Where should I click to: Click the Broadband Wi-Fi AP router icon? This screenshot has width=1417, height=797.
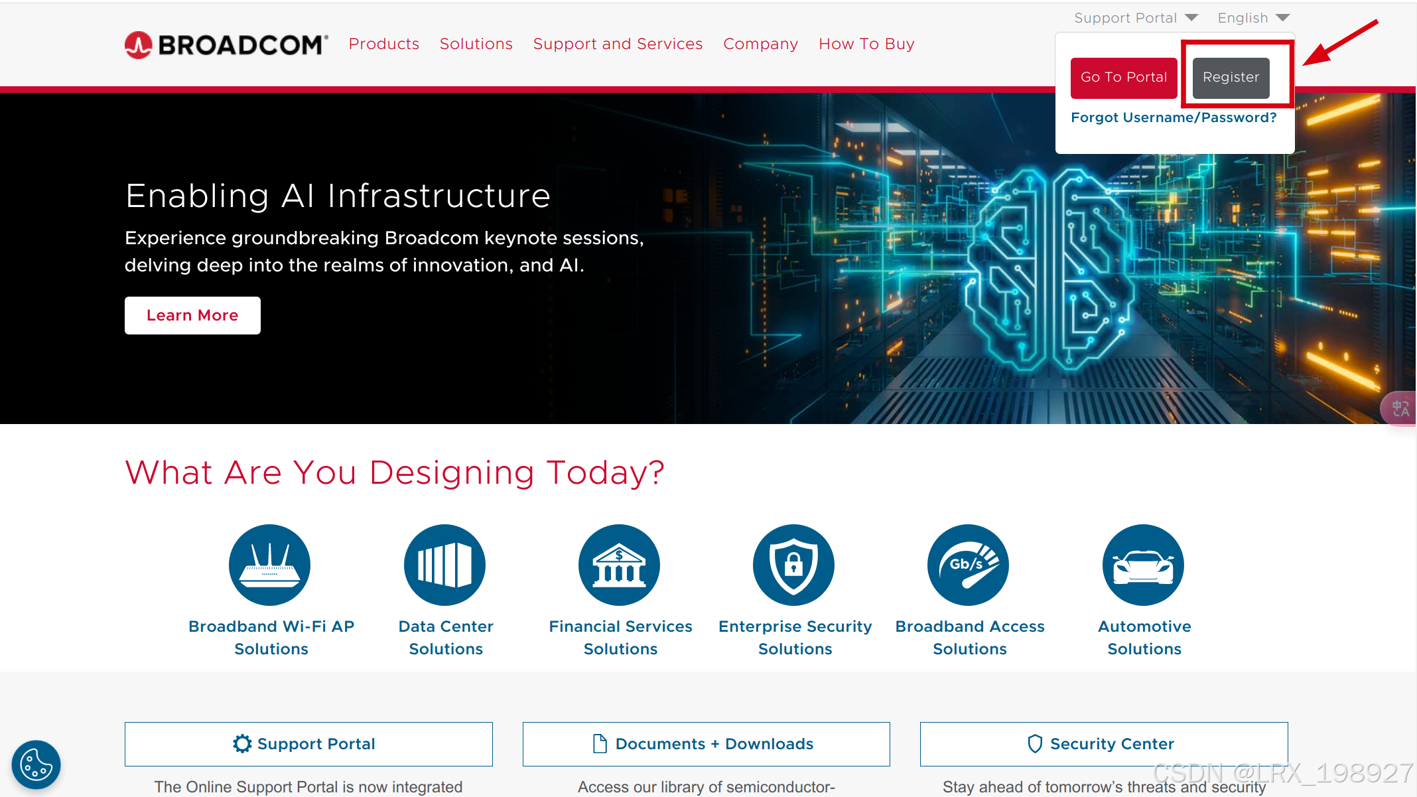pos(269,565)
